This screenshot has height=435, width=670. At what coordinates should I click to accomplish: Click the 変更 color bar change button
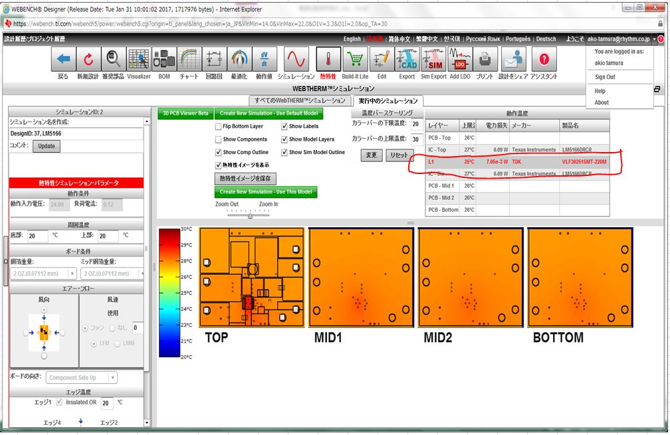click(372, 155)
